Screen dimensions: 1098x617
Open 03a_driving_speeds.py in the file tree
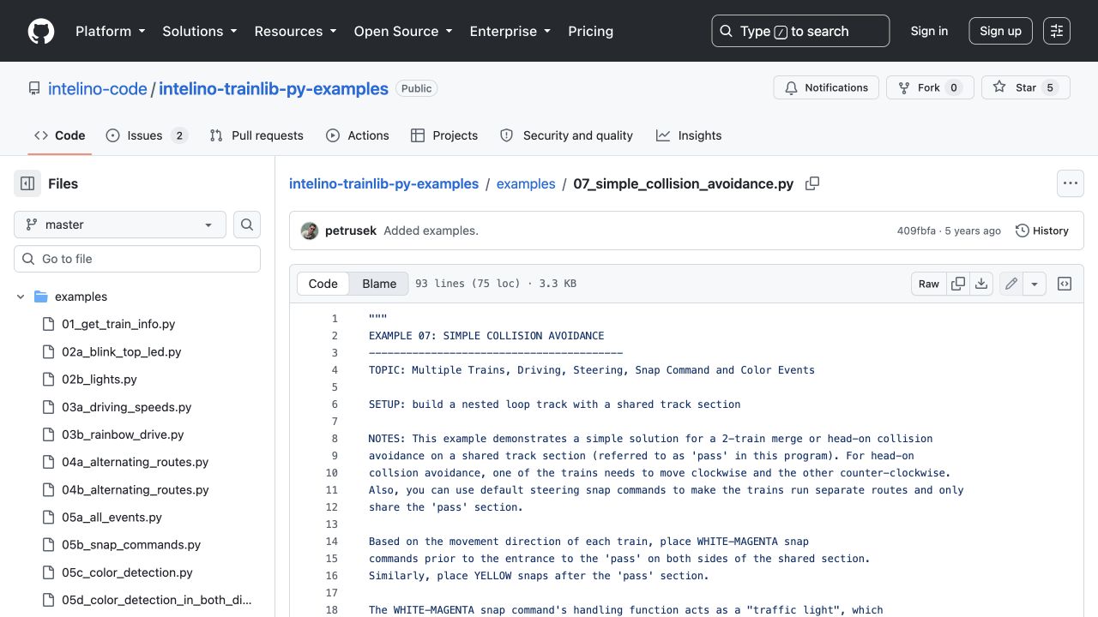pos(127,407)
